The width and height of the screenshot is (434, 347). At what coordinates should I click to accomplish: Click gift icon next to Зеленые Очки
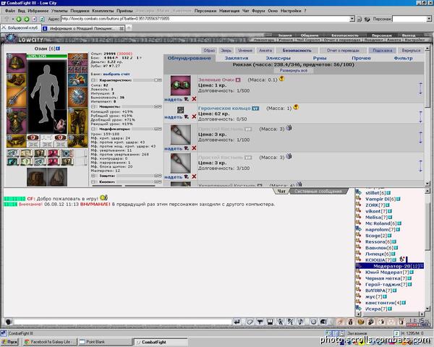coord(281,79)
